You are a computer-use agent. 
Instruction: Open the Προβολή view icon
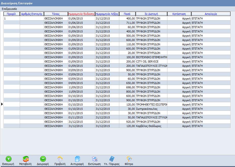click(x=60, y=159)
